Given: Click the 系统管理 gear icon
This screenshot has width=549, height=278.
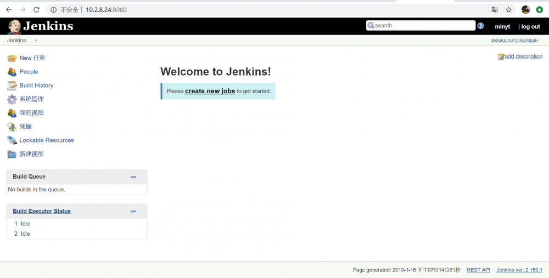Looking at the screenshot, I should [x=12, y=99].
